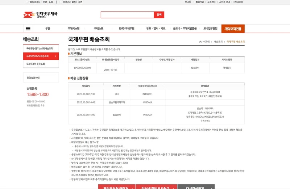Click the 인터넷우체국 ePOST logo

40,15
